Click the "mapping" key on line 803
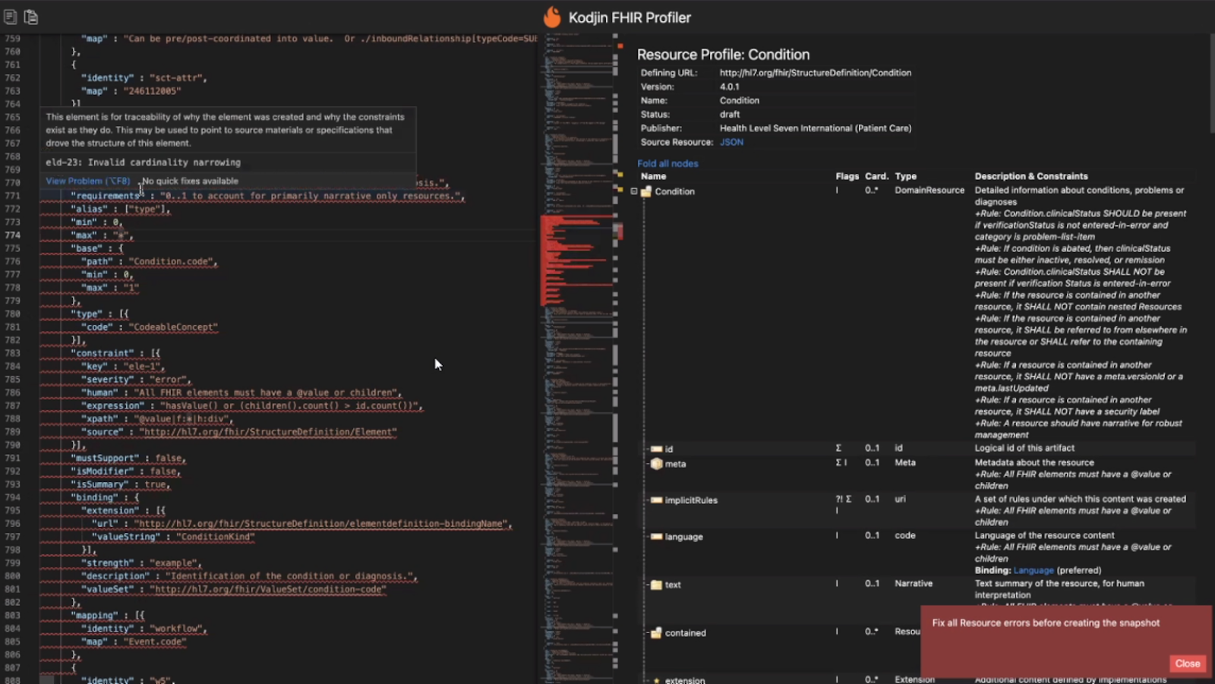The image size is (1215, 684). click(x=97, y=615)
